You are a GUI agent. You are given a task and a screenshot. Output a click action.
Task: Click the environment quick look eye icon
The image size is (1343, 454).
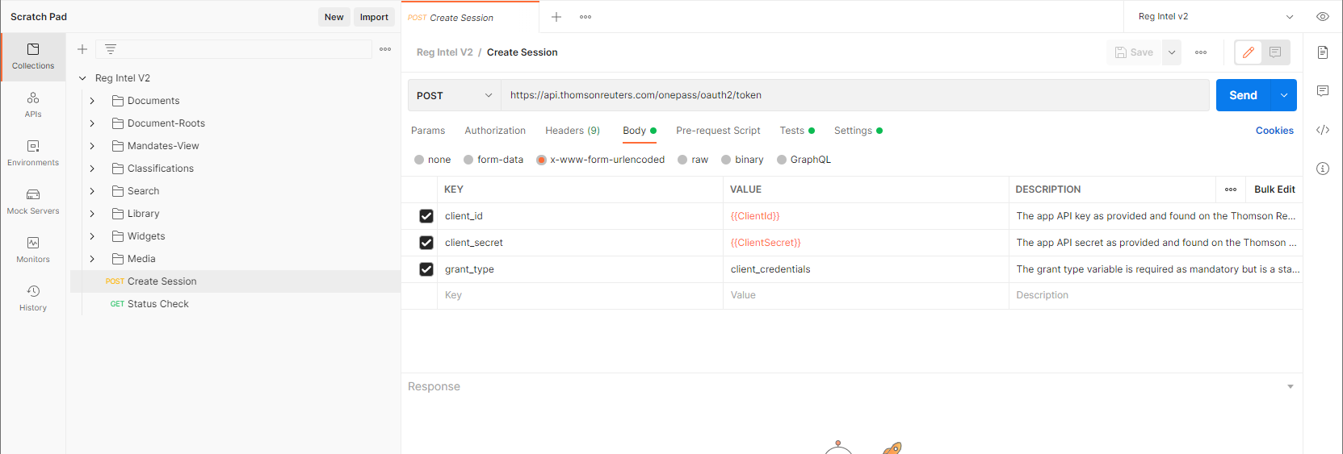tap(1322, 17)
